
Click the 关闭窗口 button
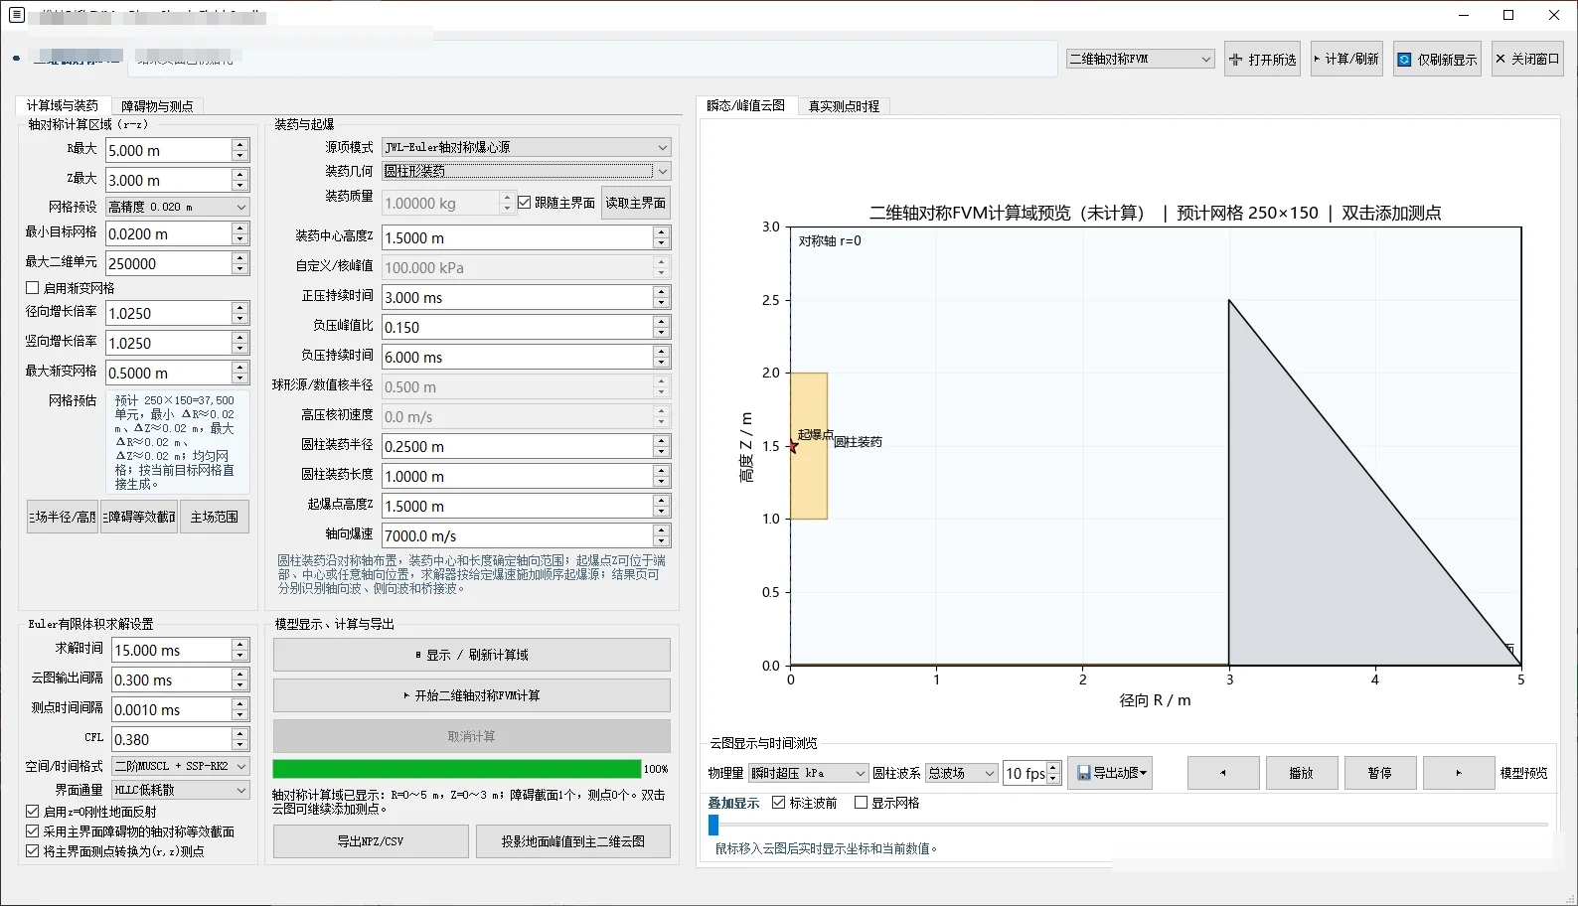(1527, 60)
